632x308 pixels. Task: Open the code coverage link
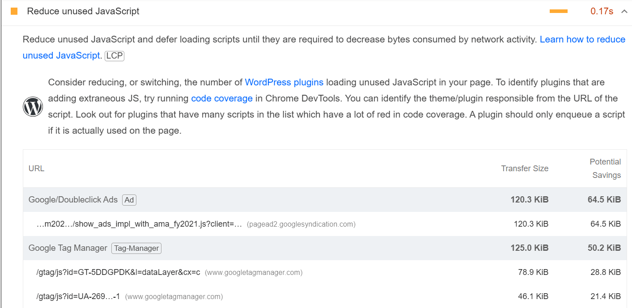pyautogui.click(x=222, y=98)
